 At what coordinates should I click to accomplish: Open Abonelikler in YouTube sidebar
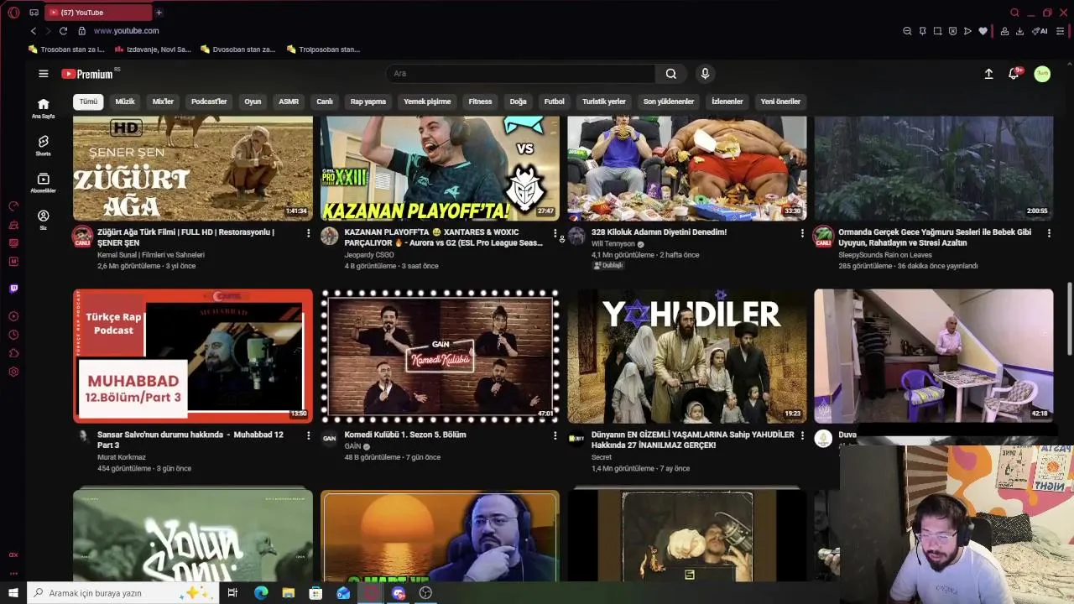point(44,182)
